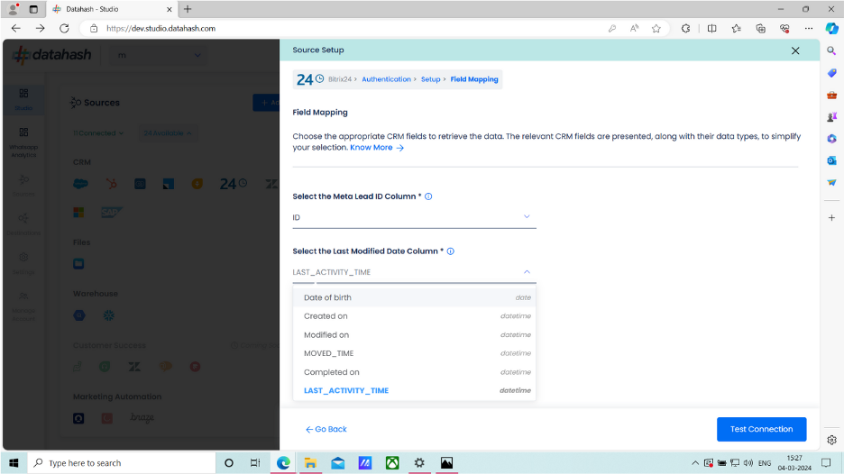The width and height of the screenshot is (844, 474).
Task: Open the Windows Start menu
Action: point(14,462)
